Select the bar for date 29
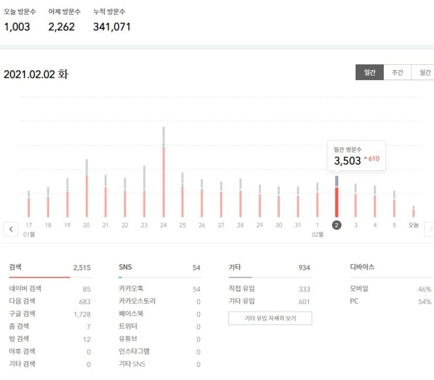Viewport: 434px width, 380px height. 259,201
